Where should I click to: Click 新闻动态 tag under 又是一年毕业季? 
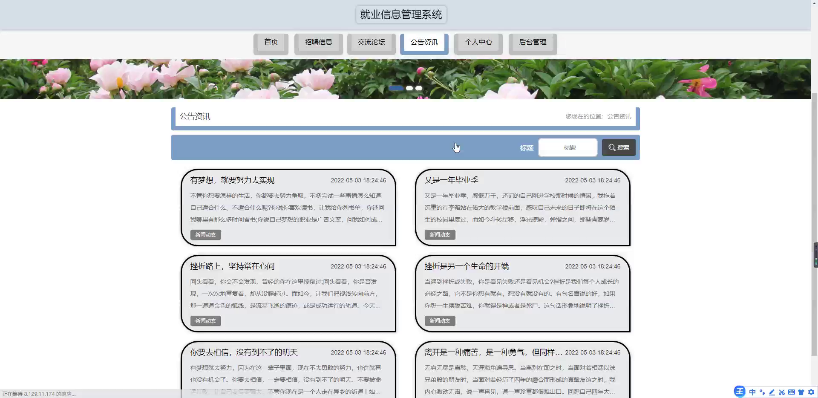440,235
